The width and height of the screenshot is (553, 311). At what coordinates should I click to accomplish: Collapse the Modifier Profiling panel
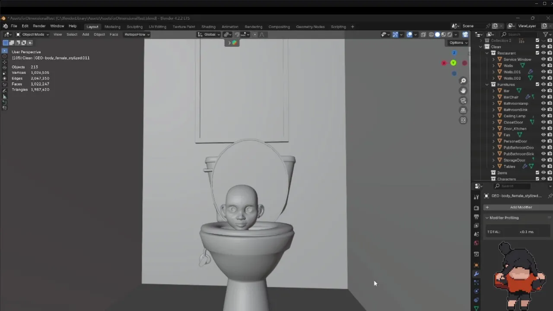point(487,218)
